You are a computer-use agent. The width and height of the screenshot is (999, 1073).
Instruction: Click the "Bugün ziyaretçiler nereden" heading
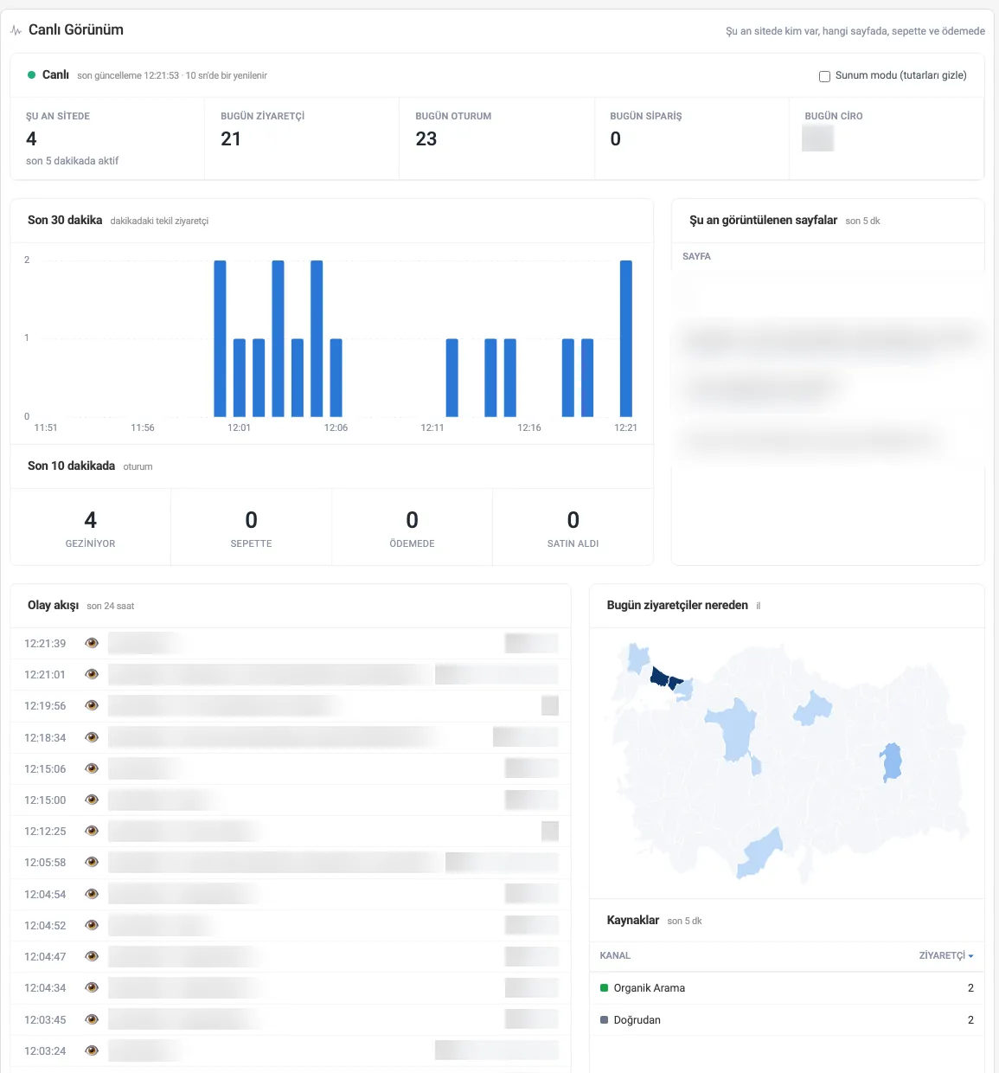click(677, 605)
